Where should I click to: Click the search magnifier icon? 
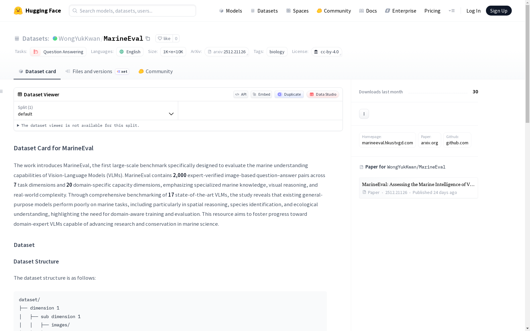point(75,11)
